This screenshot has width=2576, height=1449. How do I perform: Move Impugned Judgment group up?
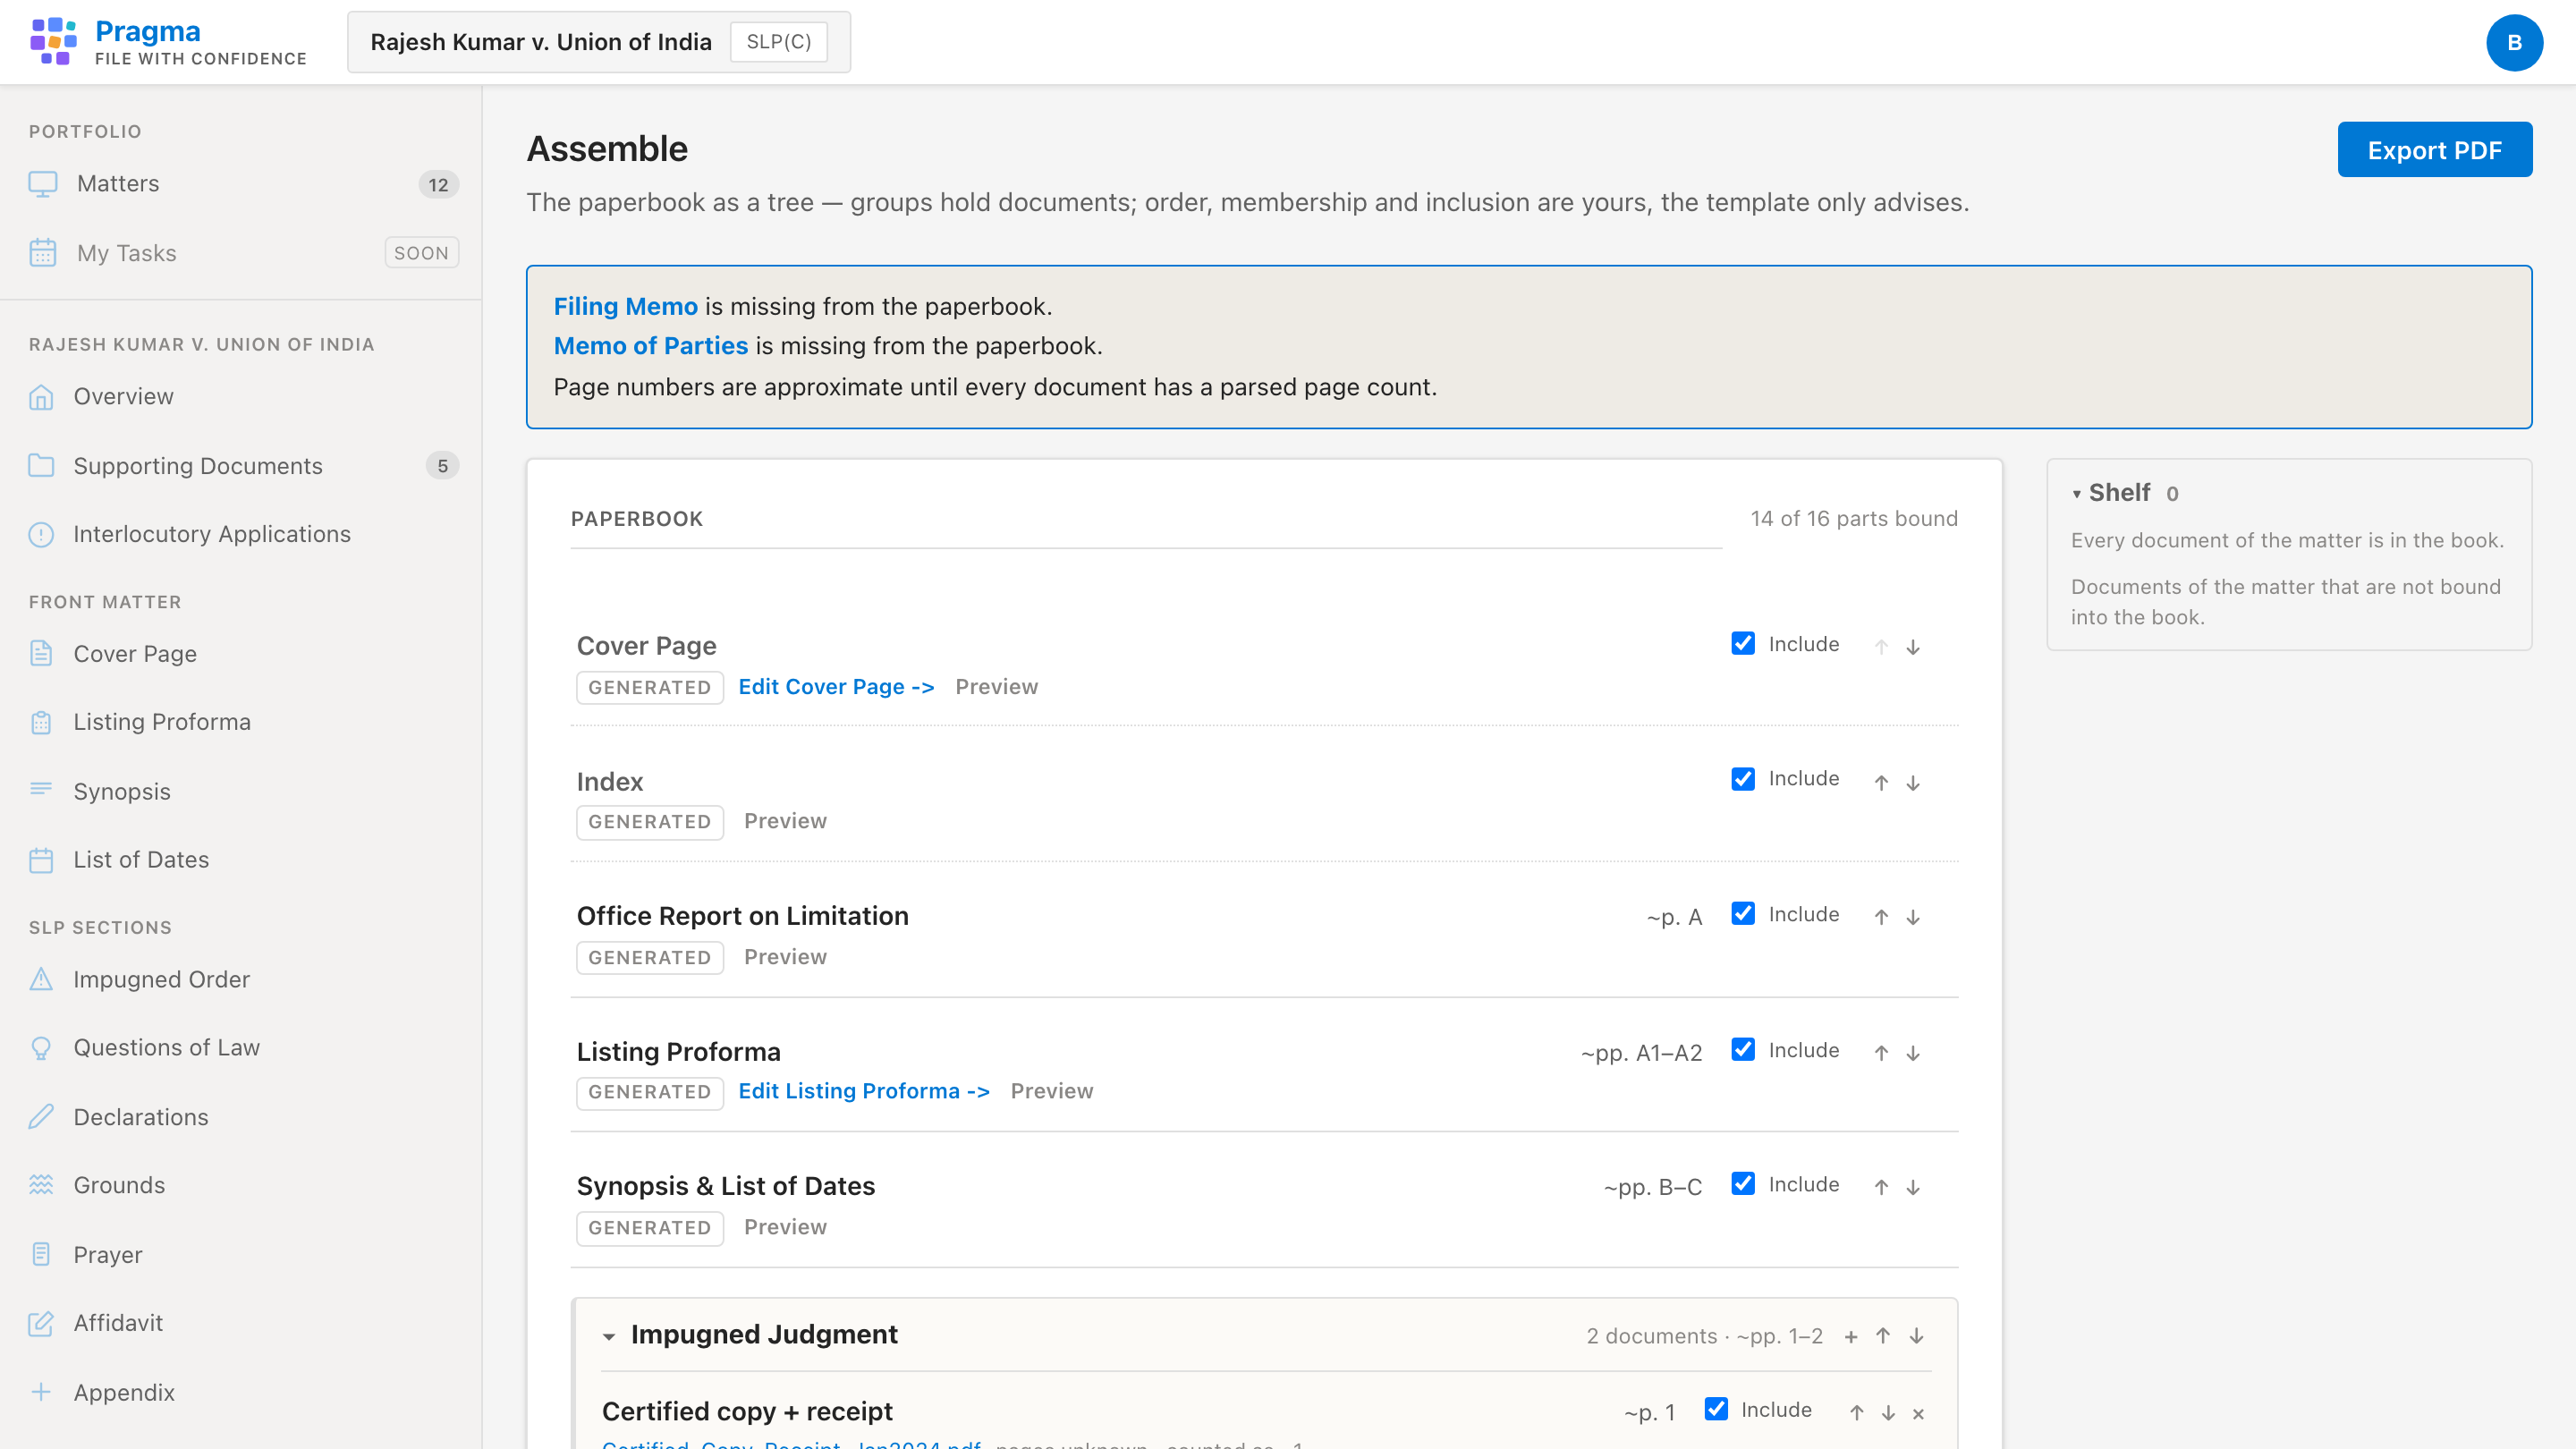(x=1883, y=1336)
